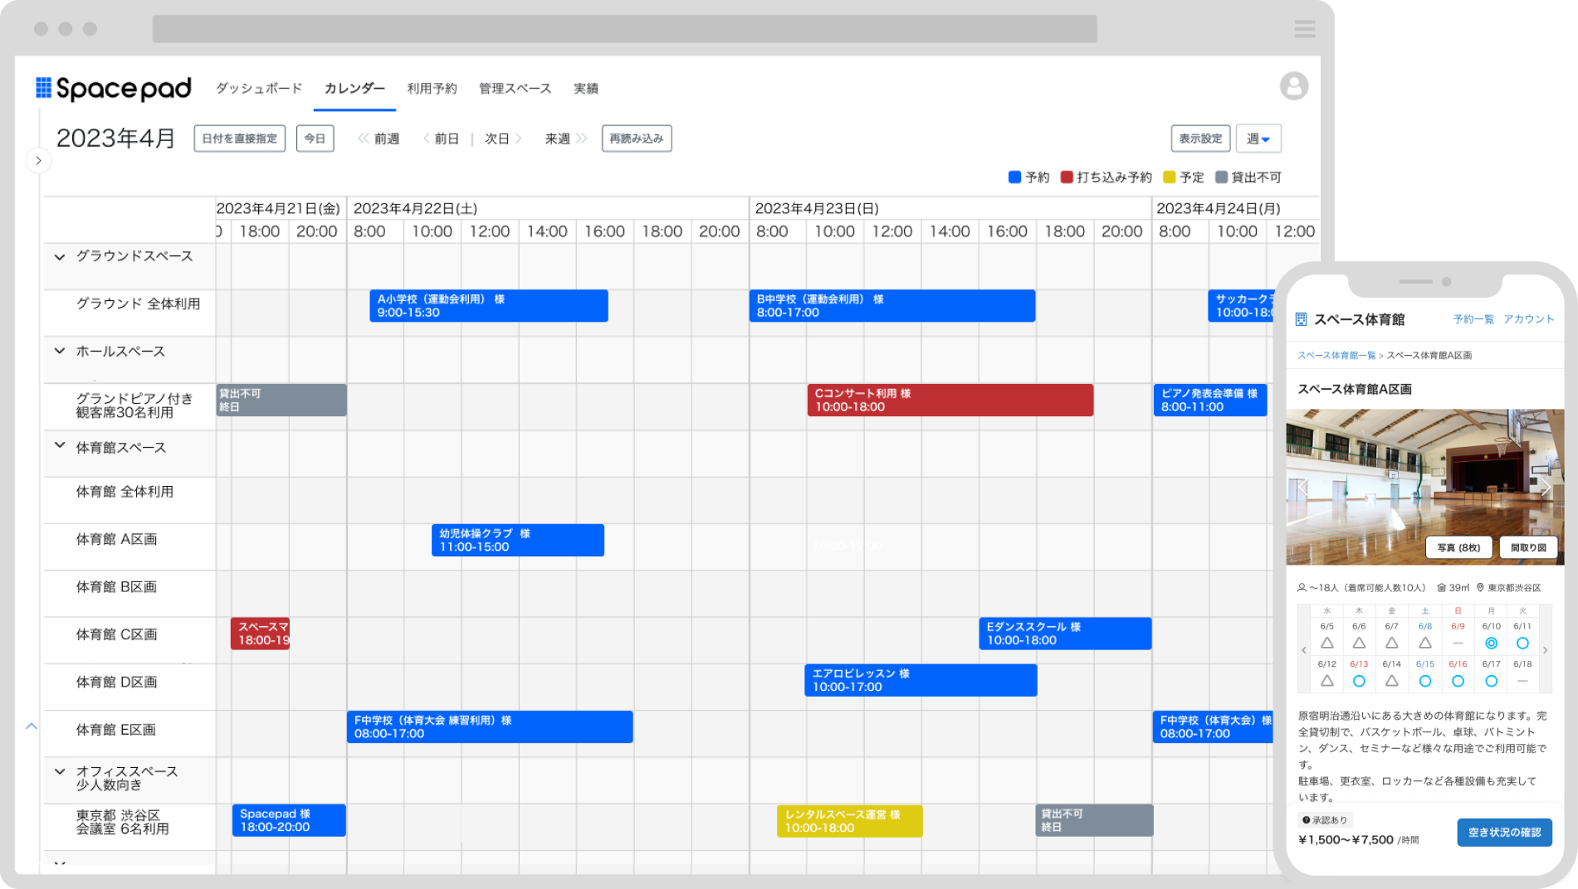Click the スペース体育館 building icon on phone

point(1301,319)
